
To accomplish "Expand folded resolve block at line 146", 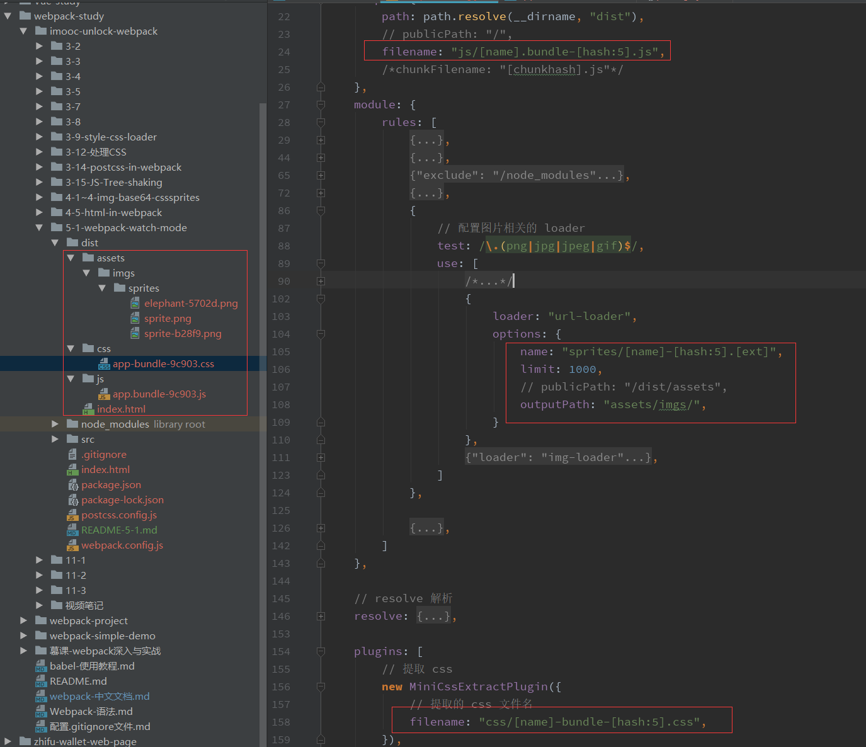I will pyautogui.click(x=321, y=616).
